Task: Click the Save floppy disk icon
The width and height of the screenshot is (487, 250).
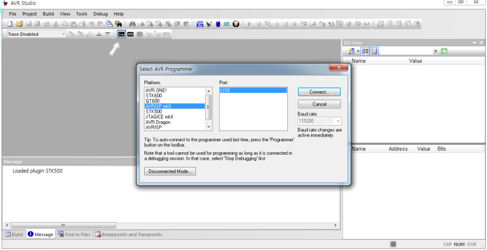Action: [29, 24]
